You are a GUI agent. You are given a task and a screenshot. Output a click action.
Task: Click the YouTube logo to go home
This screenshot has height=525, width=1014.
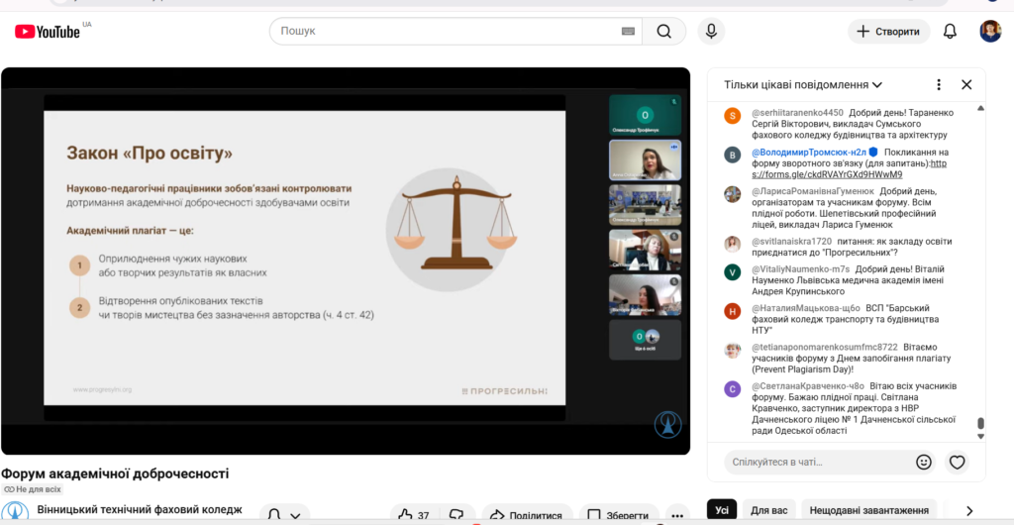48,32
